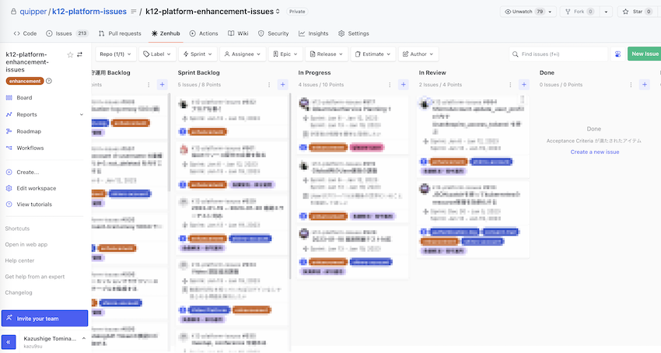Open the Sprint filter dropdown
This screenshot has height=353, width=661.
[198, 54]
